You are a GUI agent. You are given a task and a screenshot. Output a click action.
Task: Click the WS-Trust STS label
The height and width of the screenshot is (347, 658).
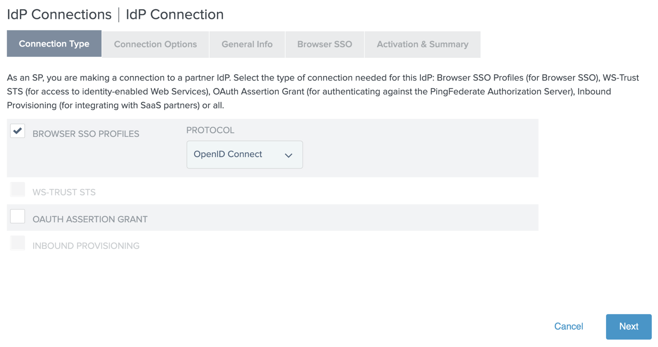[x=64, y=192]
